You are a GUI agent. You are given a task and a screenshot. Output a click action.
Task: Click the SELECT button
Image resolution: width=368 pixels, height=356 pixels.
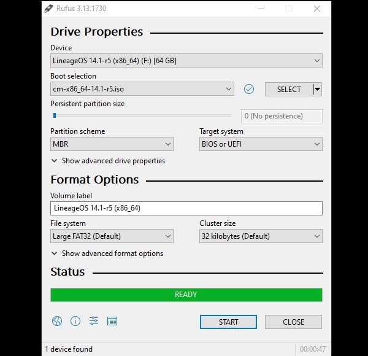pos(289,89)
